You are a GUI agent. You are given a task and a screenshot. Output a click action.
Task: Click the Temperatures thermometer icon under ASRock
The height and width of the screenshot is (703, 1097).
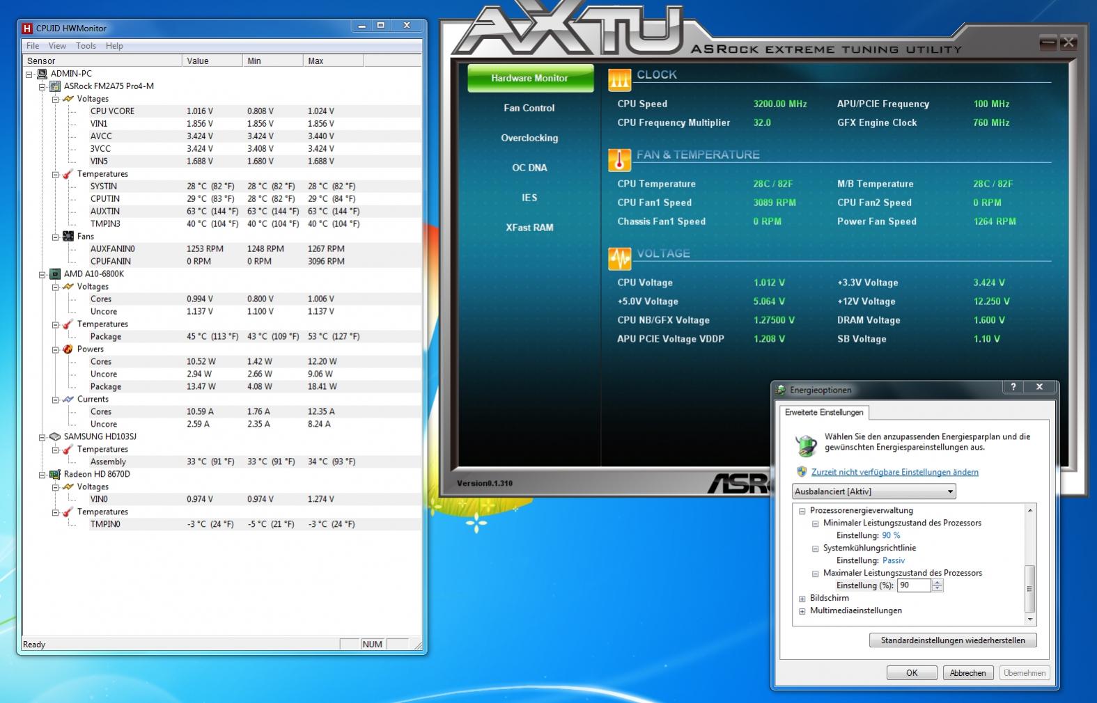pos(68,174)
